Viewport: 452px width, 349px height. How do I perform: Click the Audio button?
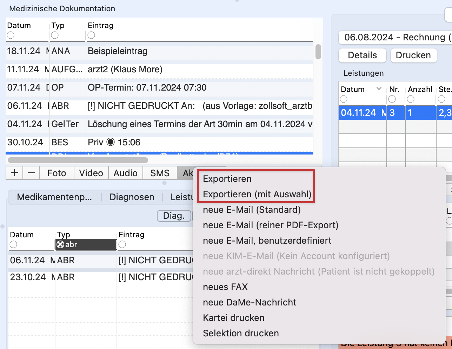pos(126,173)
